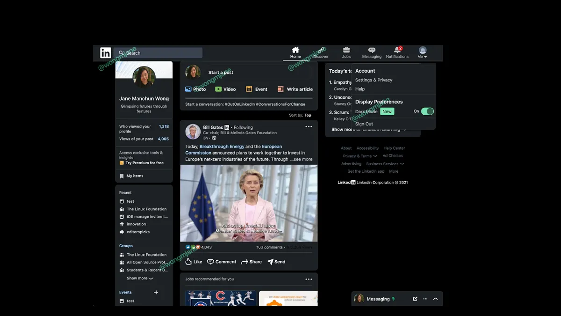The height and width of the screenshot is (316, 561).
Task: Expand Show more on LinkedIn Learning
Action: pos(369,130)
